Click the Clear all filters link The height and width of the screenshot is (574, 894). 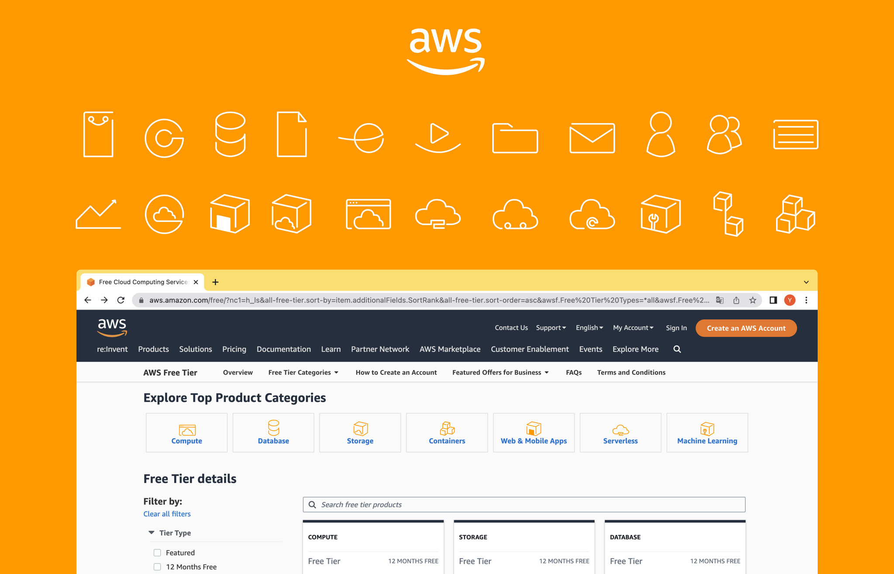click(167, 514)
